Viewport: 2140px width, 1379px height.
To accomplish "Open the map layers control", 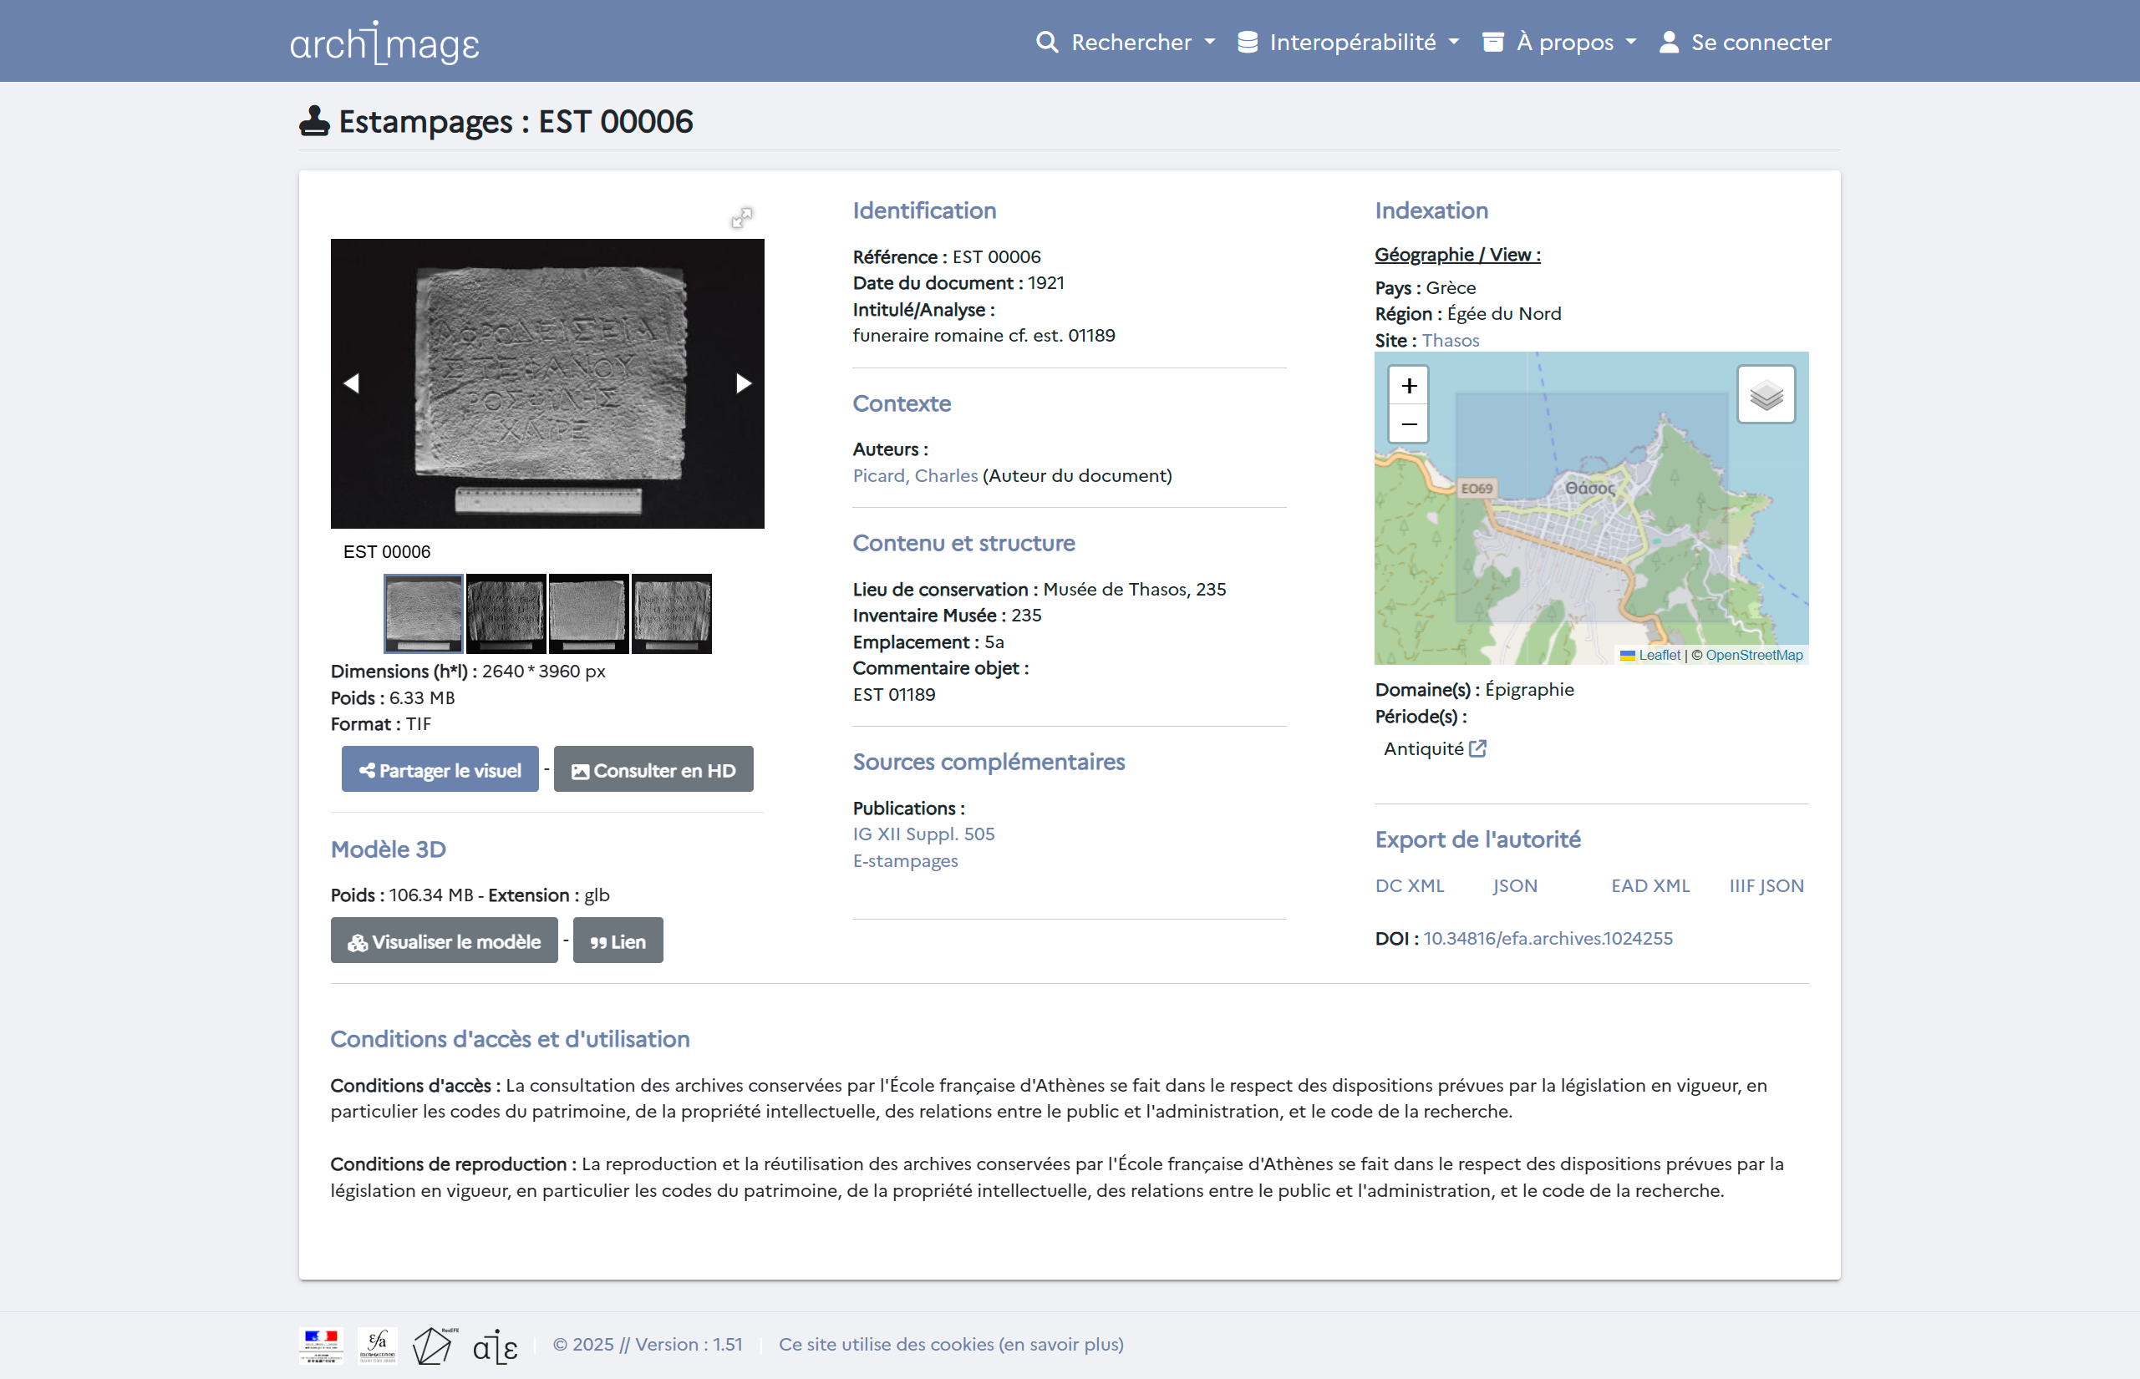I will (x=1765, y=395).
